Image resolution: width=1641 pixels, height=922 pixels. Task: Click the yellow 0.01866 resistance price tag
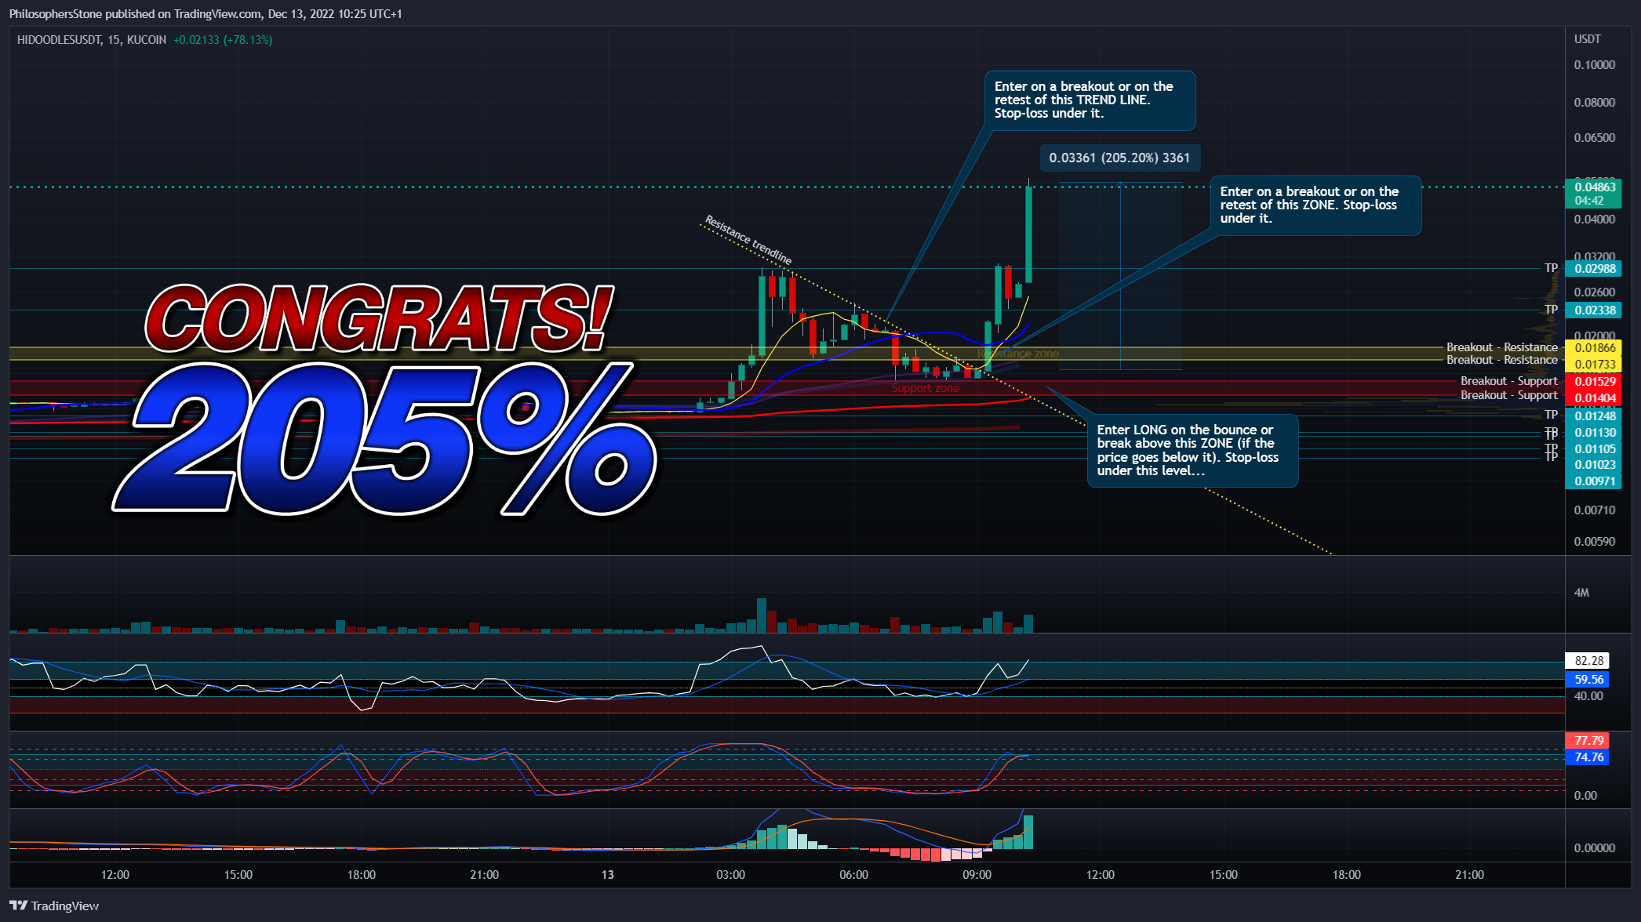pyautogui.click(x=1595, y=348)
